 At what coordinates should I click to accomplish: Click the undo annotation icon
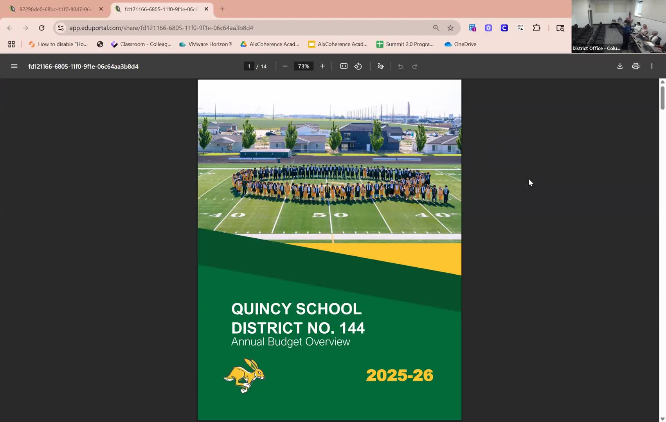pos(400,66)
